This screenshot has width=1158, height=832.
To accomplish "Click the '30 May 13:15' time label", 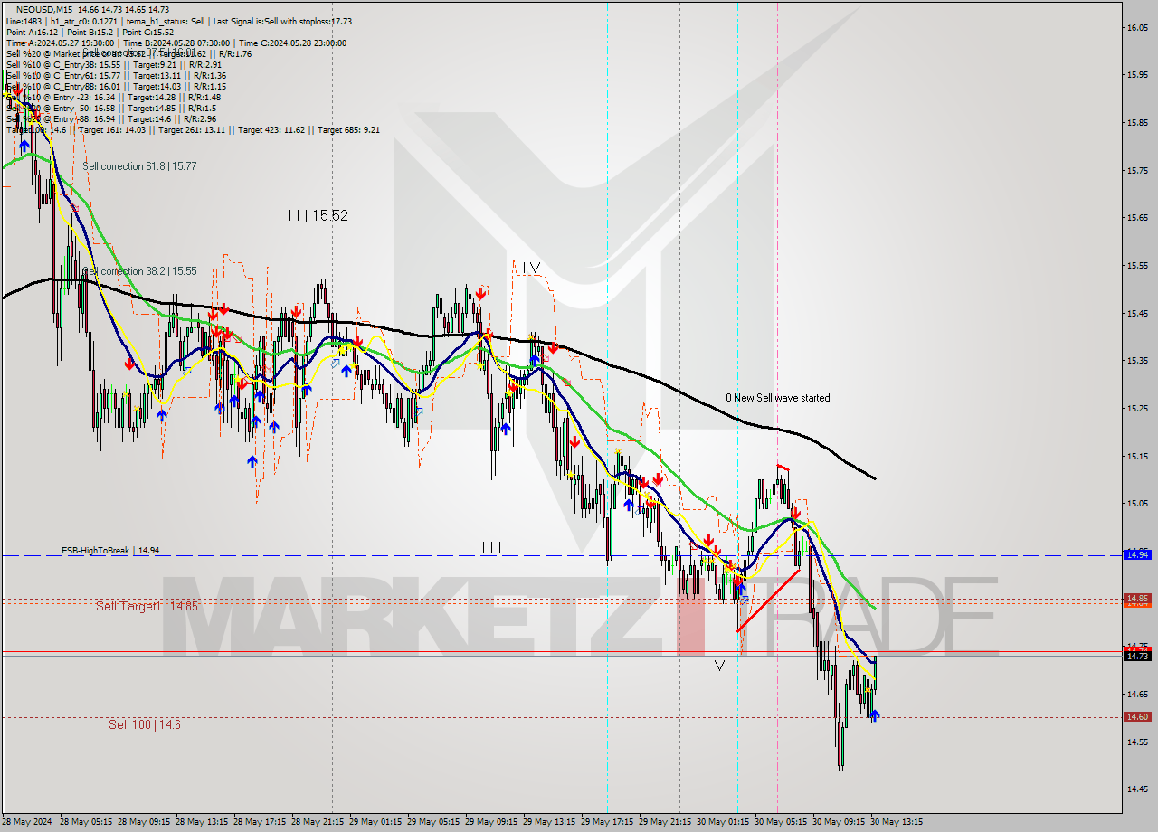I will pyautogui.click(x=897, y=822).
